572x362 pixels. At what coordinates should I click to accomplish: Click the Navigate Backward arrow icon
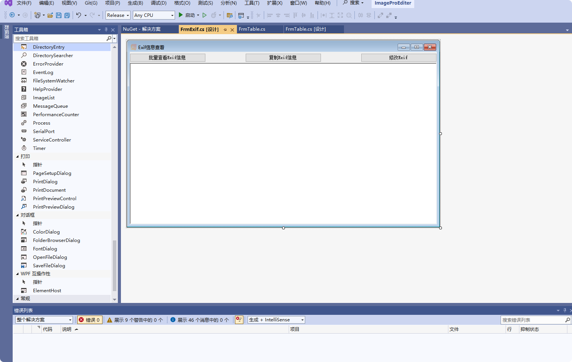click(12, 15)
